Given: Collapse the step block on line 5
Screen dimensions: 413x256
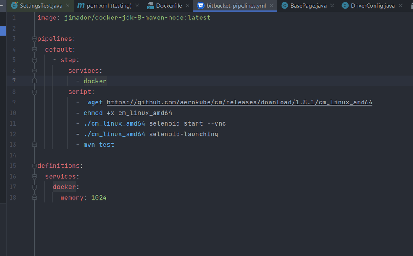Looking at the screenshot, I should [34, 60].
